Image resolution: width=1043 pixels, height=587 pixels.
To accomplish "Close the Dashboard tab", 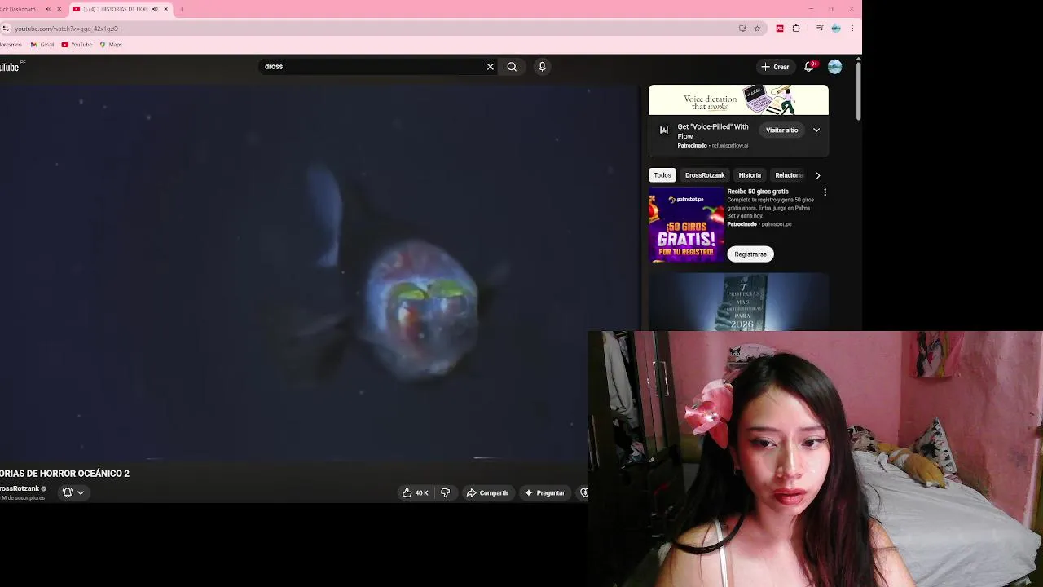I will pyautogui.click(x=59, y=9).
